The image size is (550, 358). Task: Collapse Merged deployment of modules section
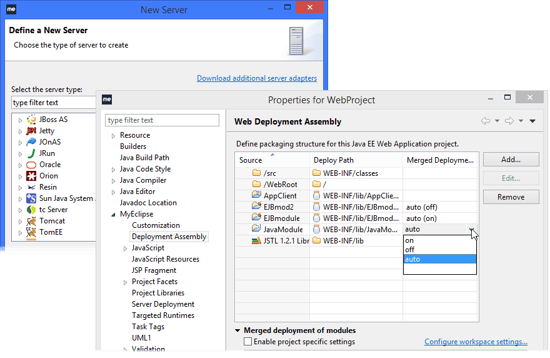point(237,330)
